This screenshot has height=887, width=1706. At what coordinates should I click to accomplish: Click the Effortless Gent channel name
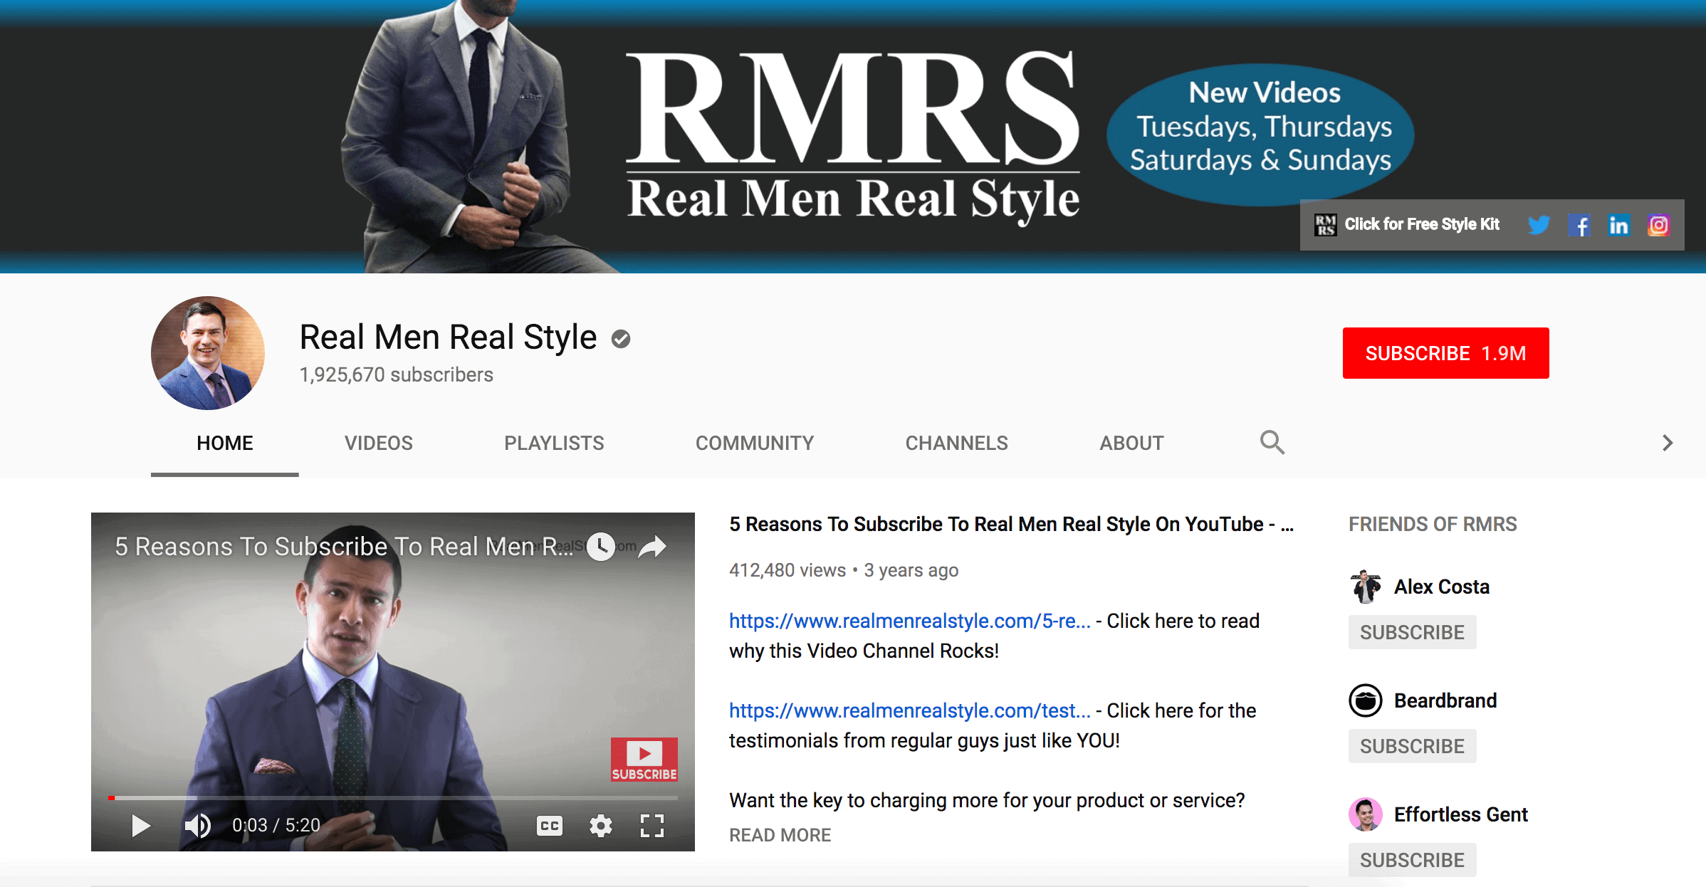pos(1460,814)
